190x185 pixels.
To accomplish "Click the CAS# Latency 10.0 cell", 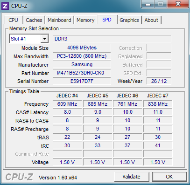I will click(127, 112).
